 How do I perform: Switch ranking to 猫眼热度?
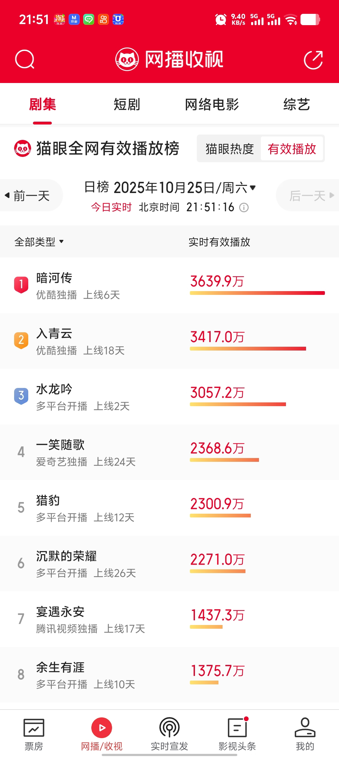click(x=229, y=149)
